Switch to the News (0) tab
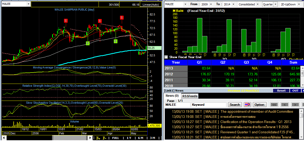 pyautogui.click(x=172, y=96)
